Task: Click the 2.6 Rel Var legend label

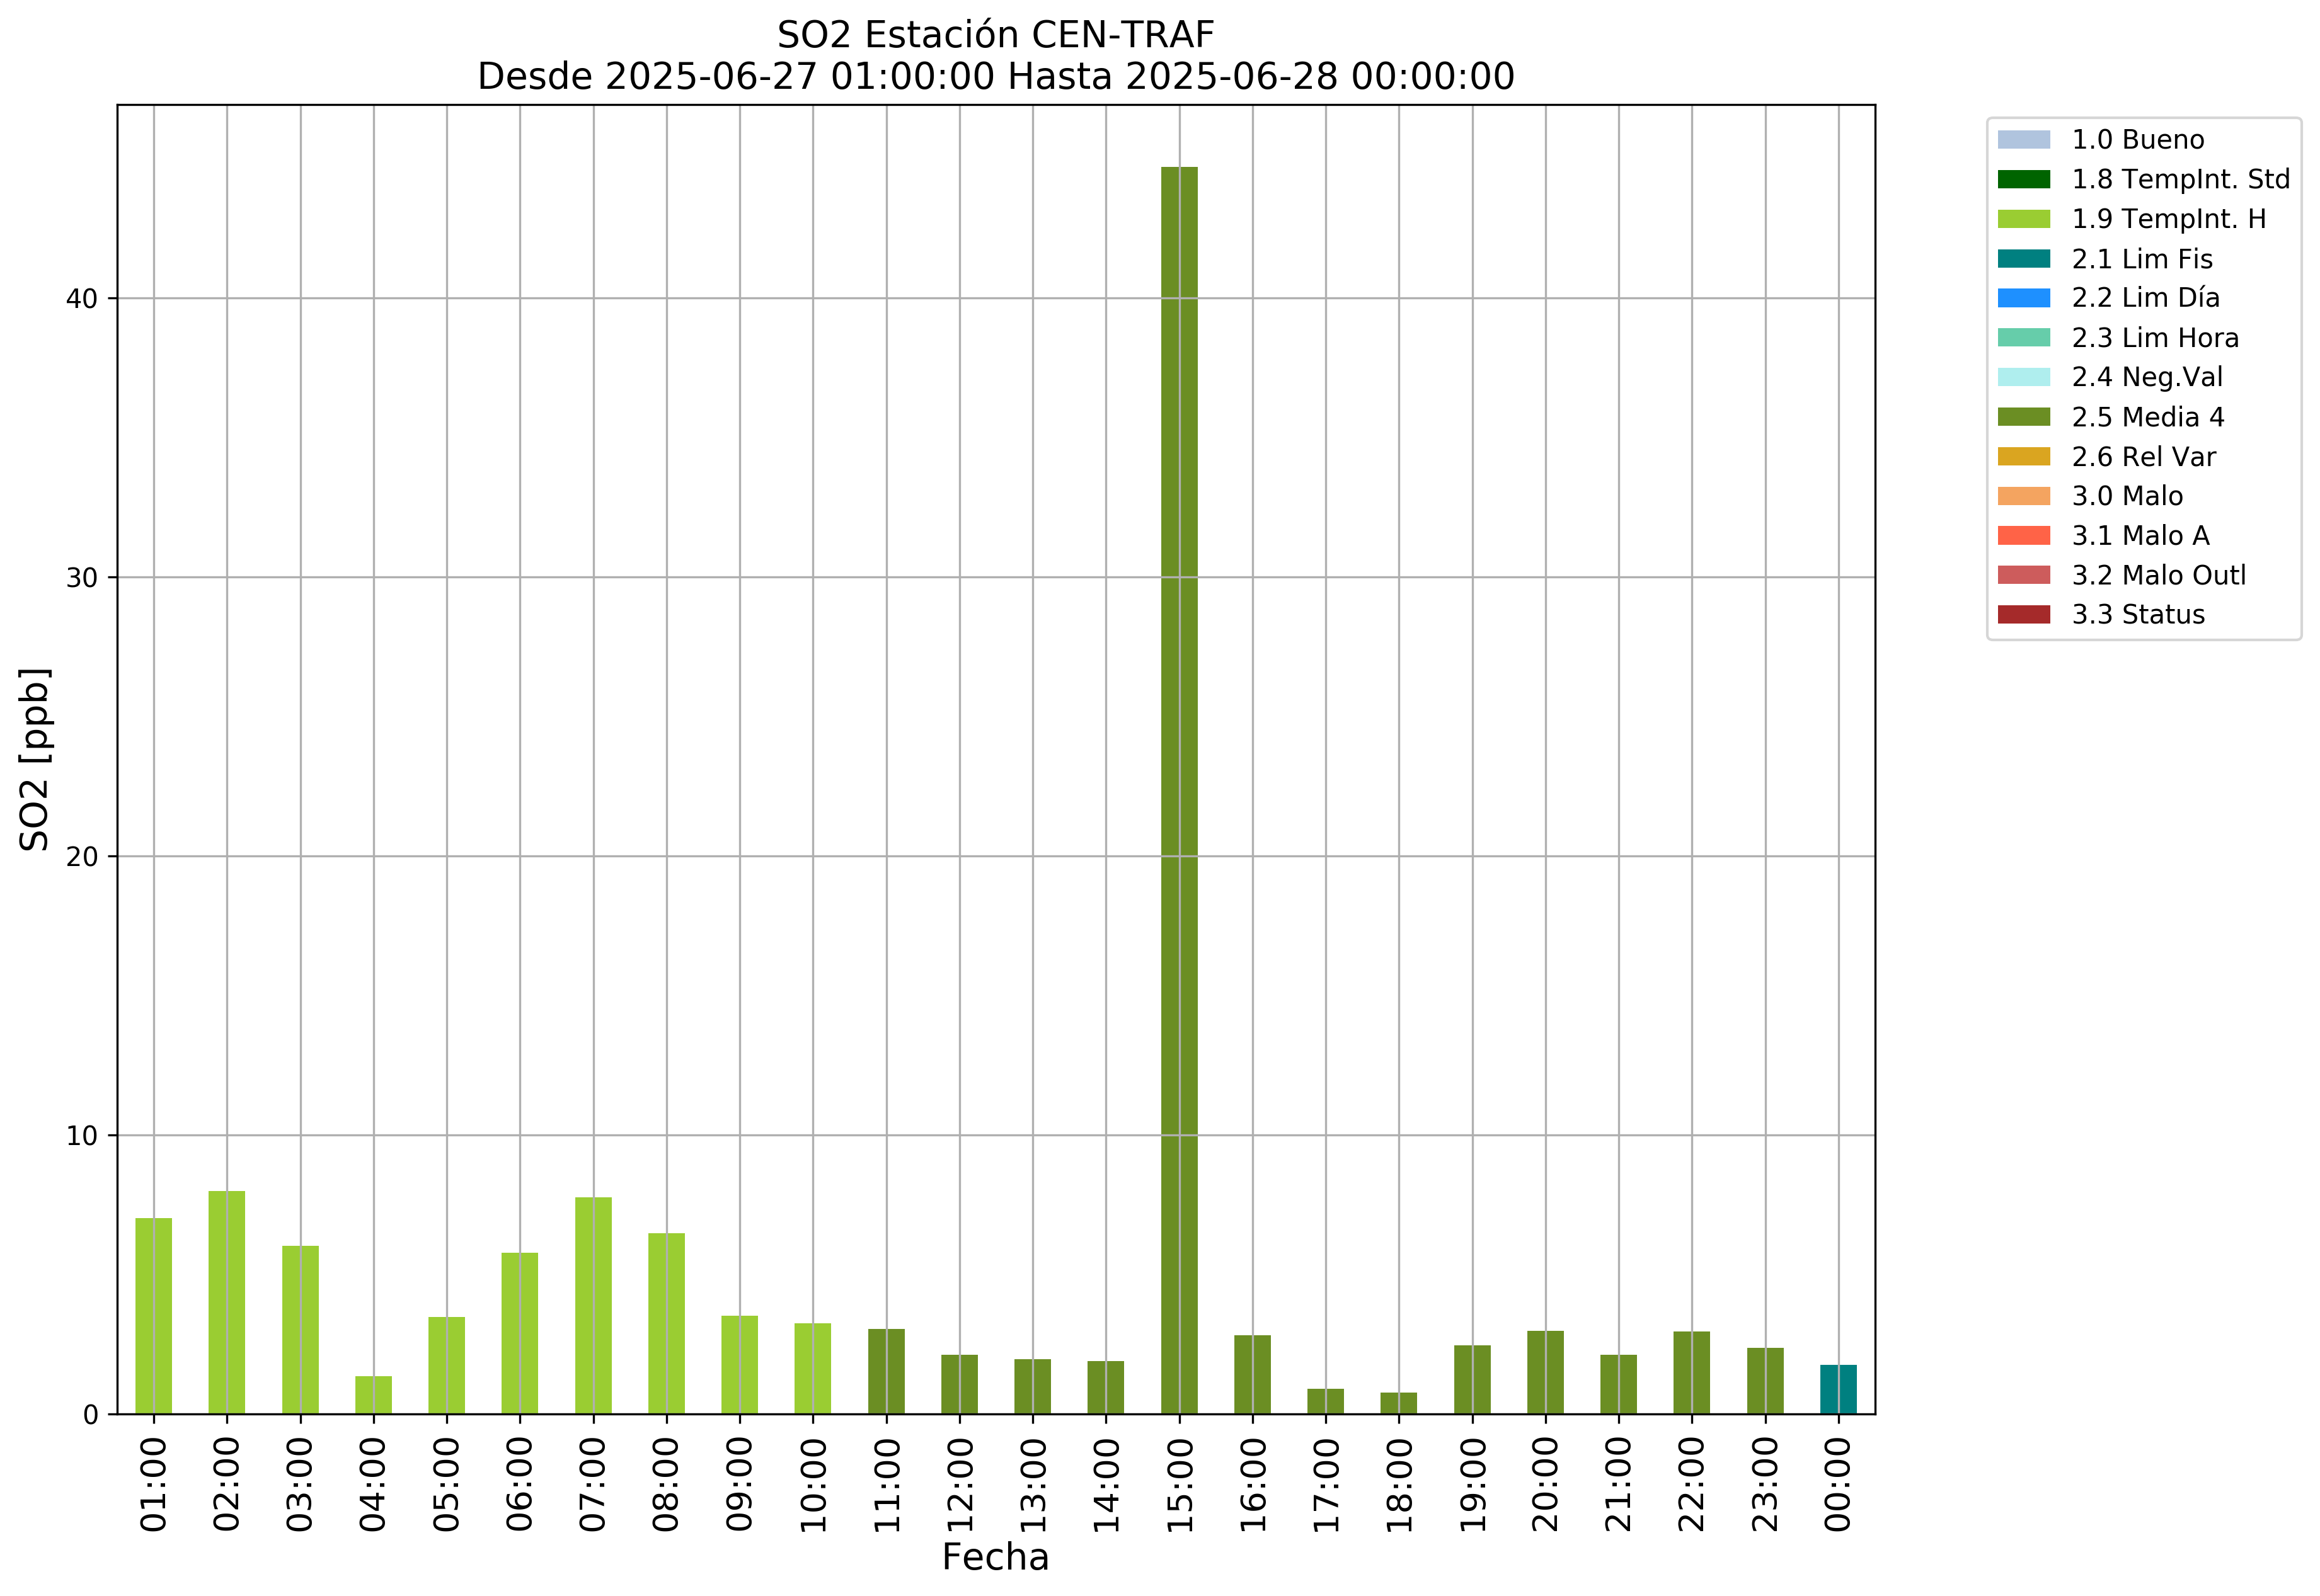Action: click(x=2143, y=457)
